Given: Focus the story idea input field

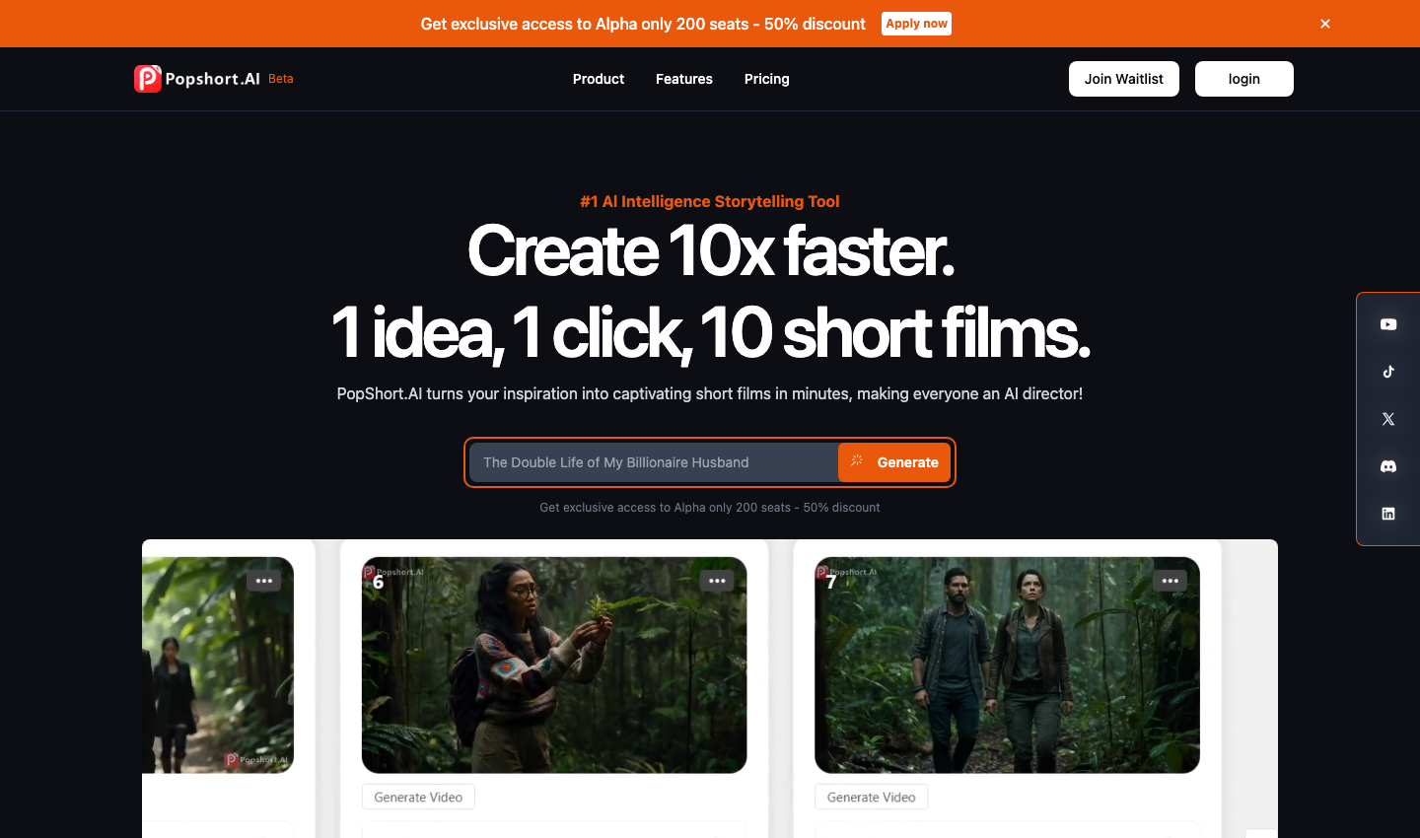Looking at the screenshot, I should click(x=654, y=462).
